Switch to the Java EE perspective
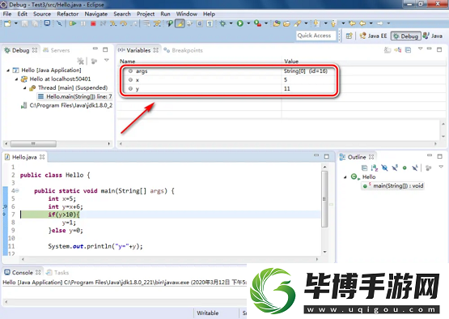This screenshot has width=449, height=319. (374, 36)
